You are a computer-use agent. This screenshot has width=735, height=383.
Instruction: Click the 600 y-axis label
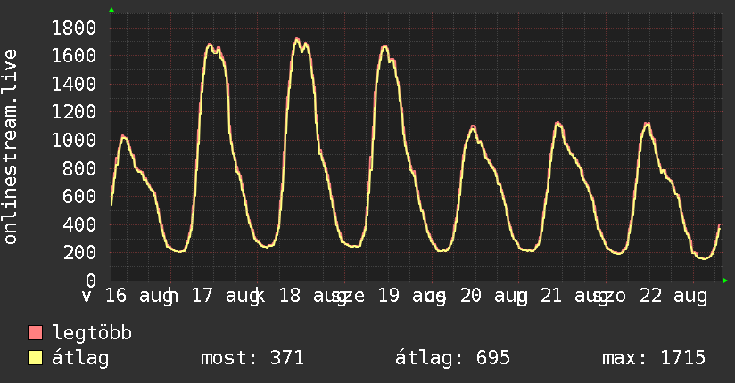[x=79, y=196]
